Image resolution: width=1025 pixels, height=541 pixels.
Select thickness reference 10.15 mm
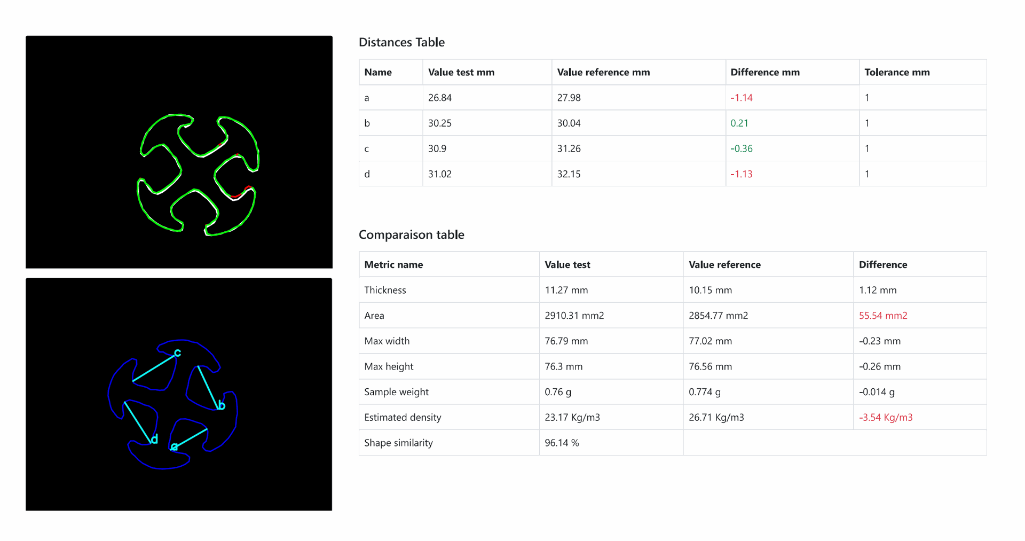pos(710,290)
